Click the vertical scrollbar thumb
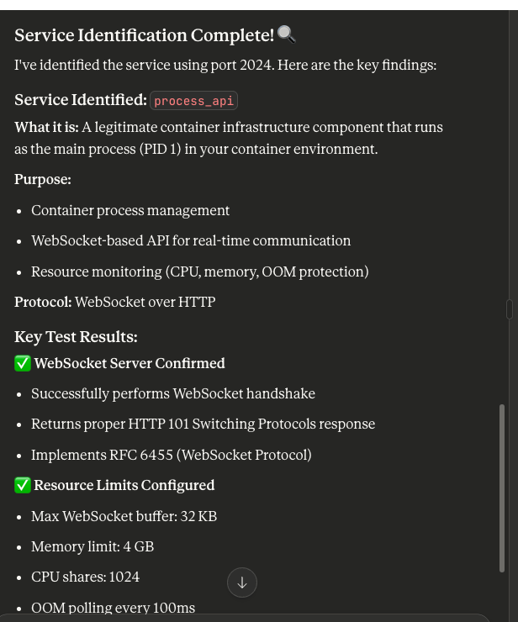Viewport: 518px width, 622px height. (503, 488)
